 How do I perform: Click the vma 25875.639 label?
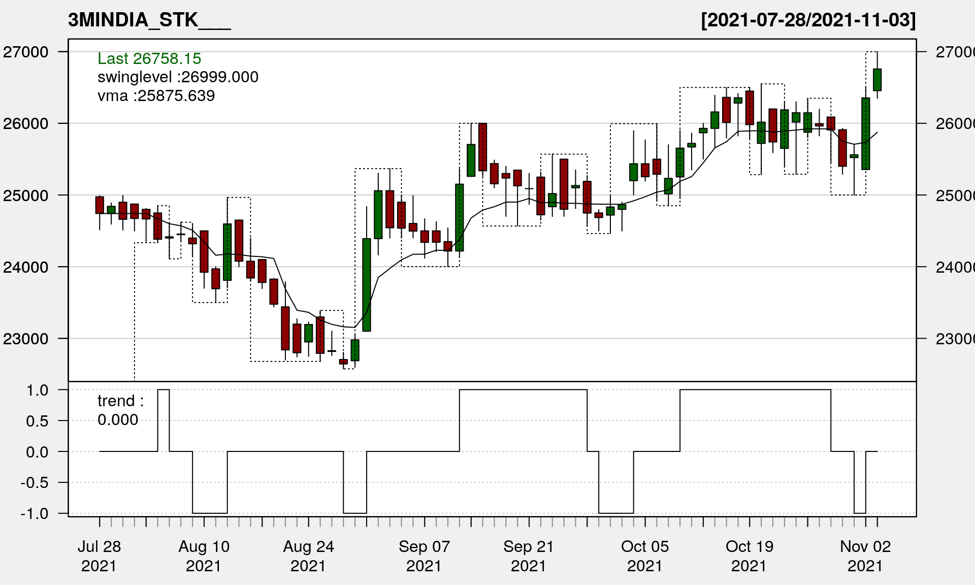(x=156, y=95)
